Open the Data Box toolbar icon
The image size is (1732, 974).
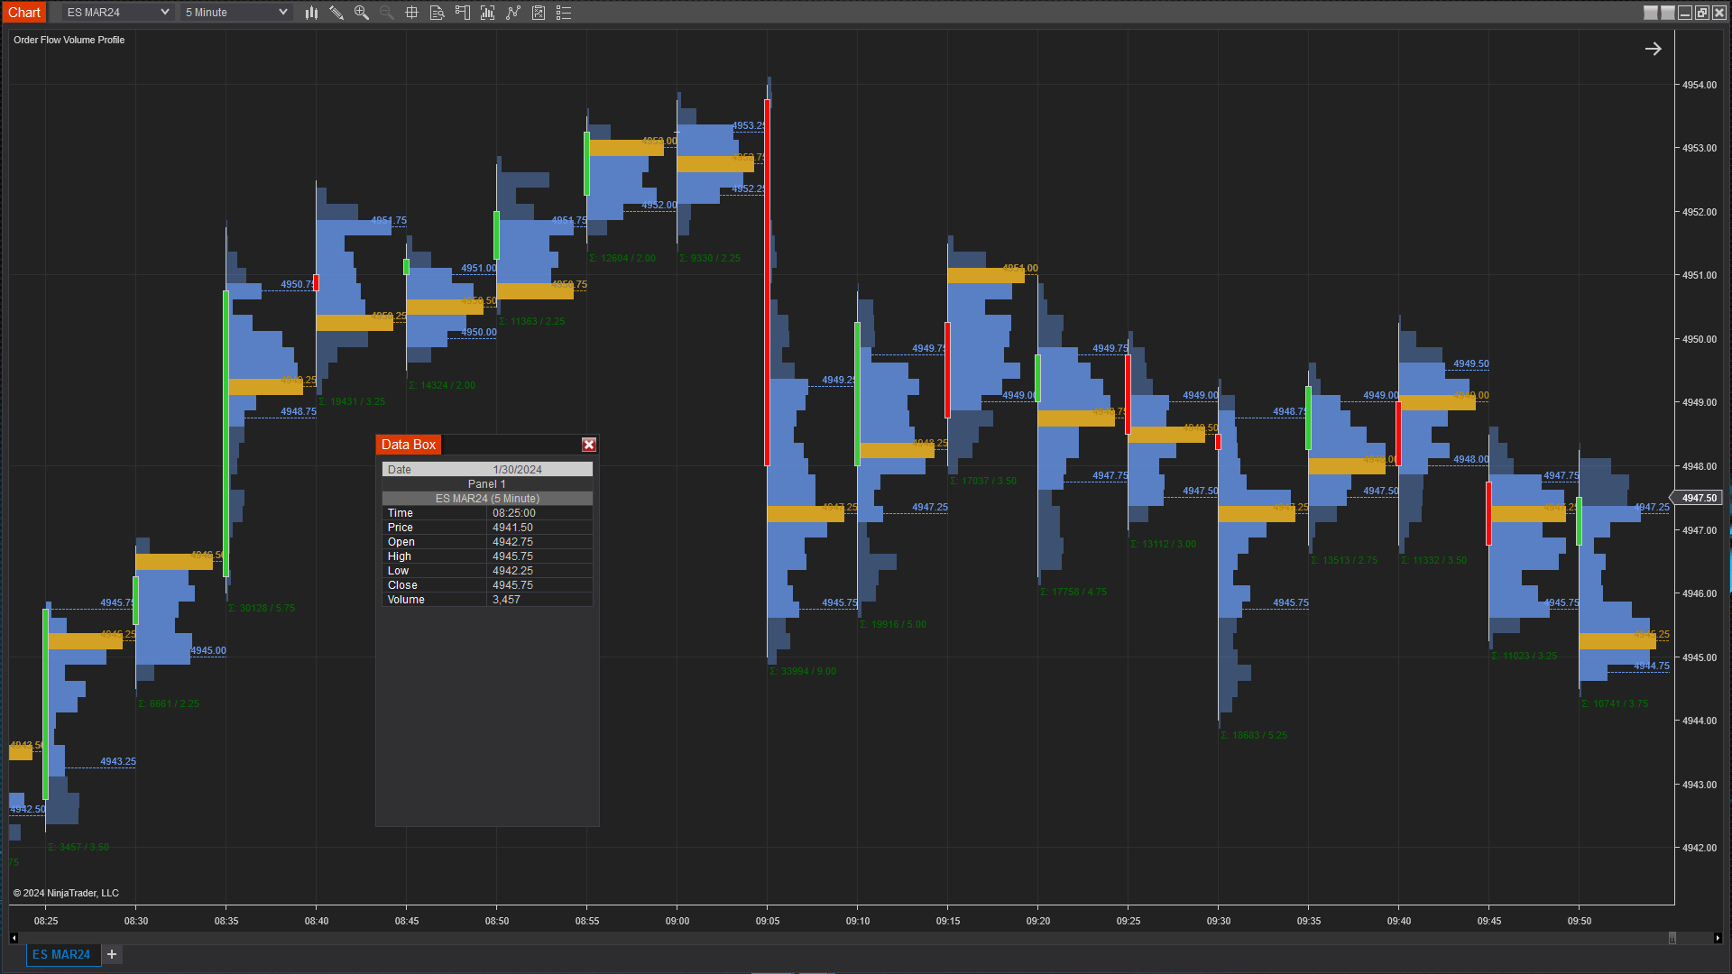[x=438, y=13]
